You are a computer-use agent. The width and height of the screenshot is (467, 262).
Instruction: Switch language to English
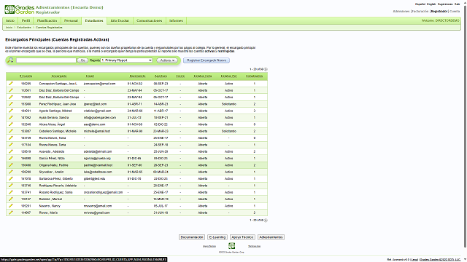pyautogui.click(x=431, y=4)
